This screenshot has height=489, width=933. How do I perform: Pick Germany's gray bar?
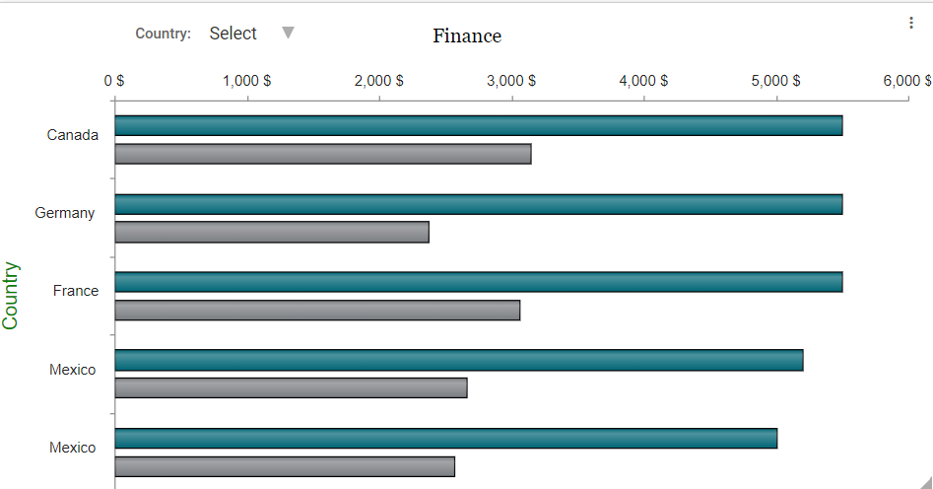[x=272, y=233]
